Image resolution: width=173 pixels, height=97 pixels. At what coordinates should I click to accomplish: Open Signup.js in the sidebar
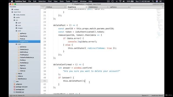click(23, 68)
